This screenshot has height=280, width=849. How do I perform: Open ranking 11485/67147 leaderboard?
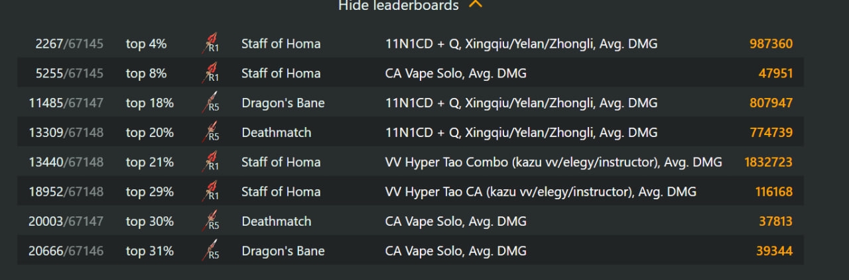click(x=66, y=103)
